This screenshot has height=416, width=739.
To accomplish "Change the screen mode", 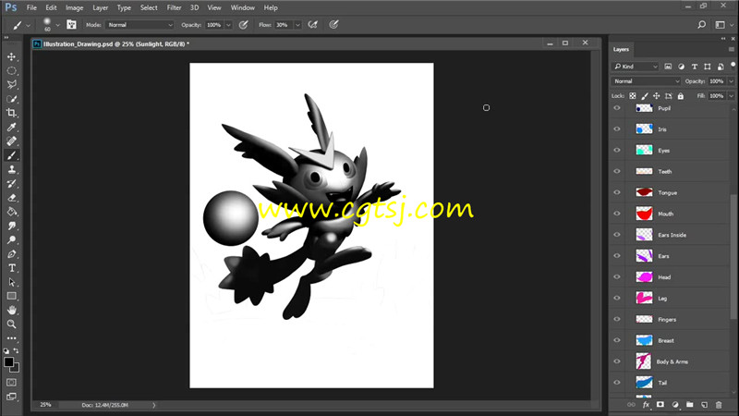I will pos(11,397).
